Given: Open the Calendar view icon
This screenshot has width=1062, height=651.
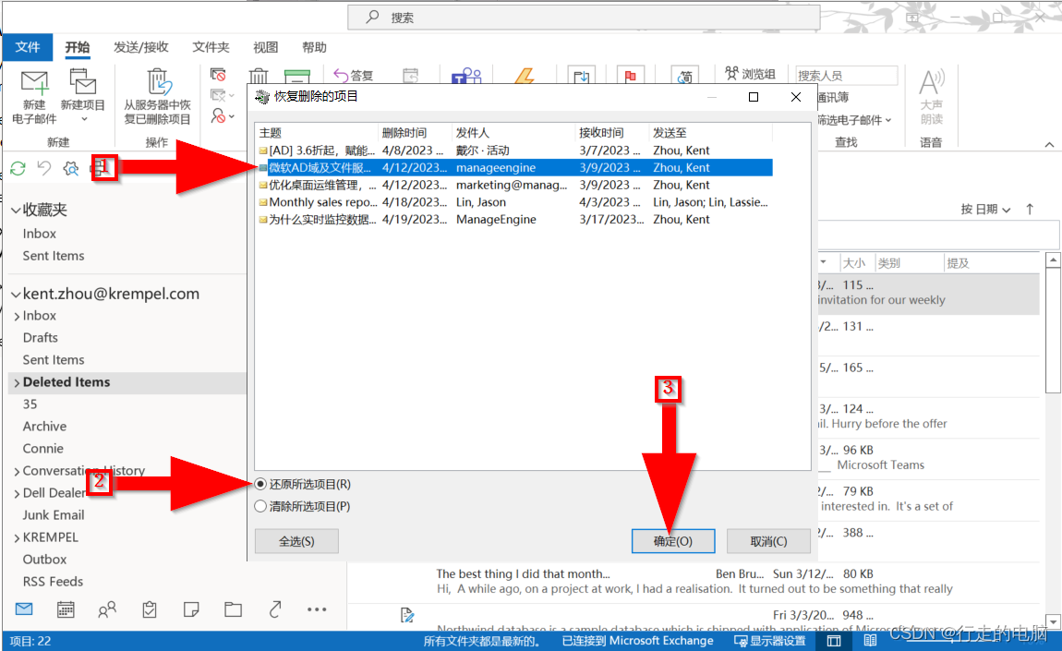Looking at the screenshot, I should click(66, 609).
